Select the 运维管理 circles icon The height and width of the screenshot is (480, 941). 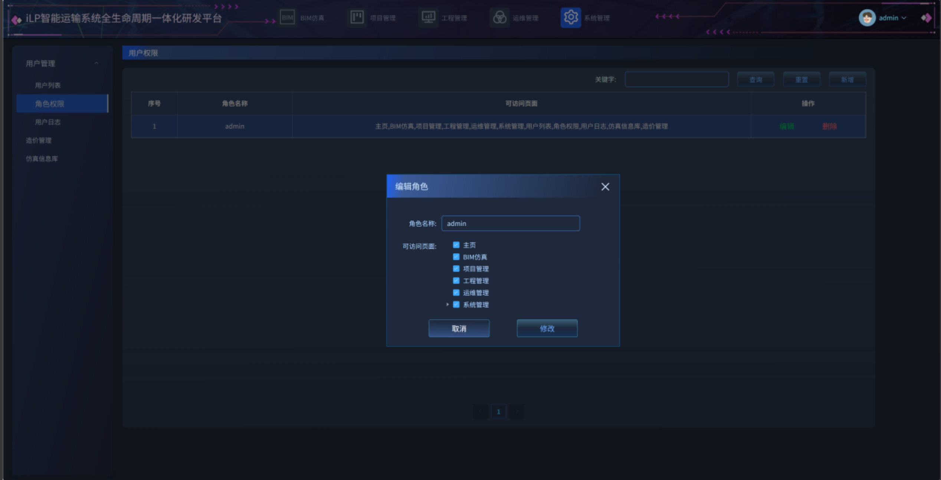(x=499, y=17)
